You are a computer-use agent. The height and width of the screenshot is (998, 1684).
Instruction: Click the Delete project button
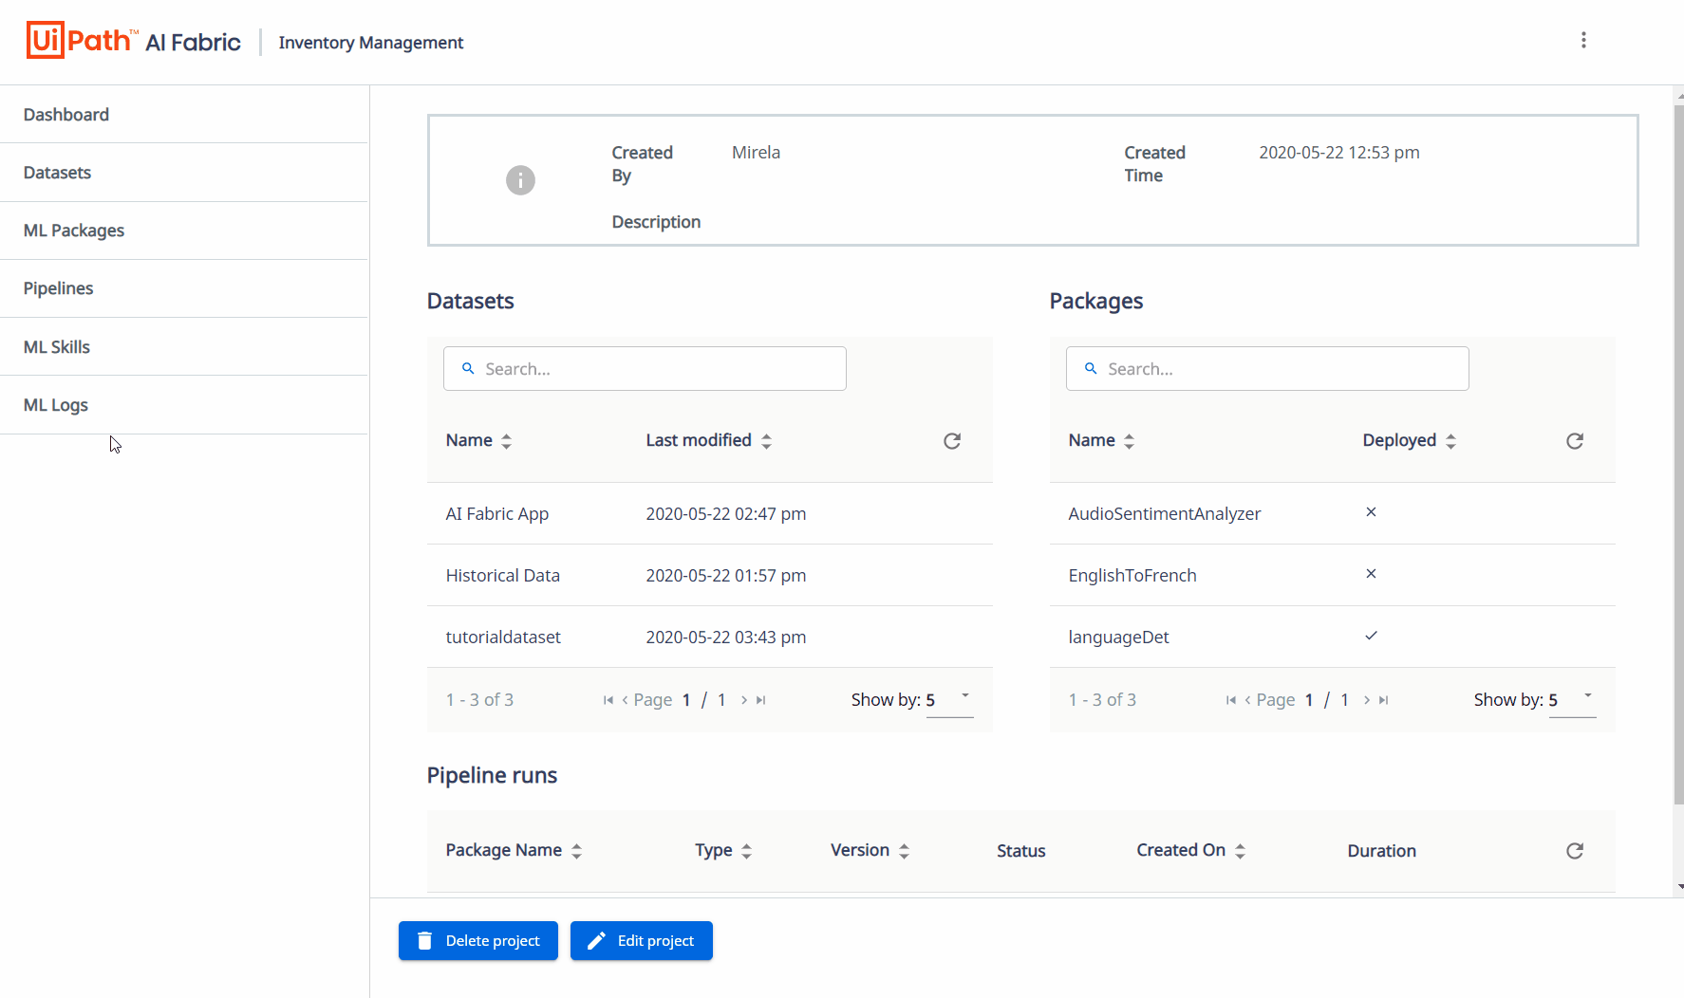[477, 940]
